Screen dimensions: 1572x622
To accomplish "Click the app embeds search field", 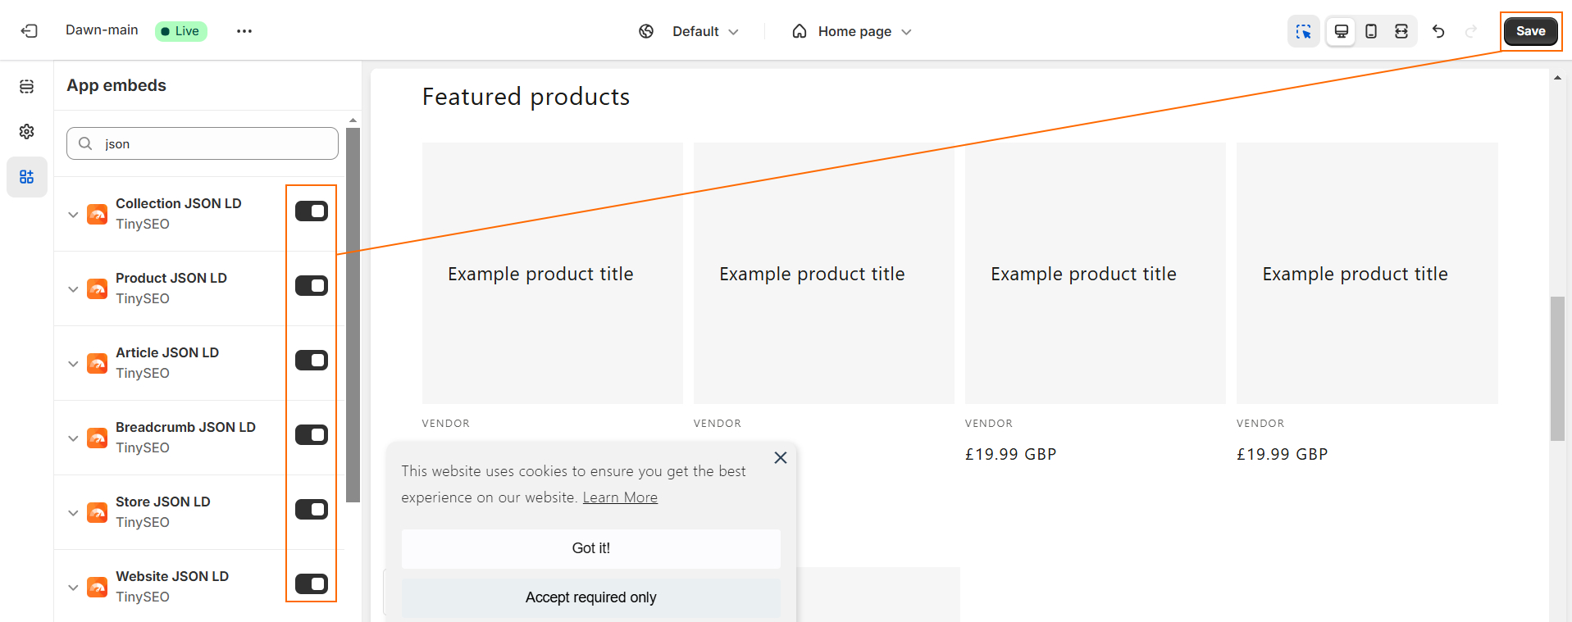I will (213, 144).
